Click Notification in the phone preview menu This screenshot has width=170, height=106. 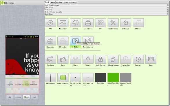point(34,83)
